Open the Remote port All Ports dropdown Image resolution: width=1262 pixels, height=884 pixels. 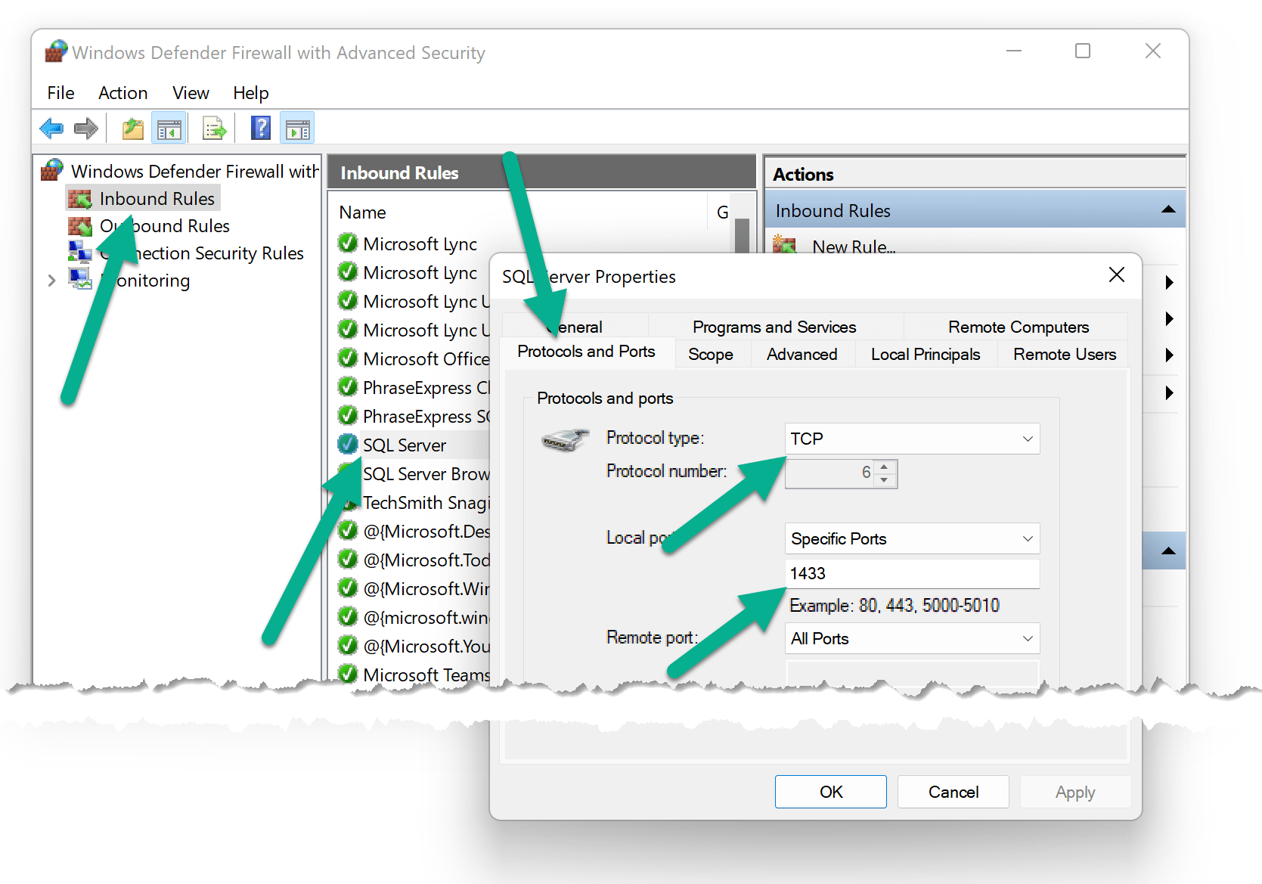(x=912, y=638)
